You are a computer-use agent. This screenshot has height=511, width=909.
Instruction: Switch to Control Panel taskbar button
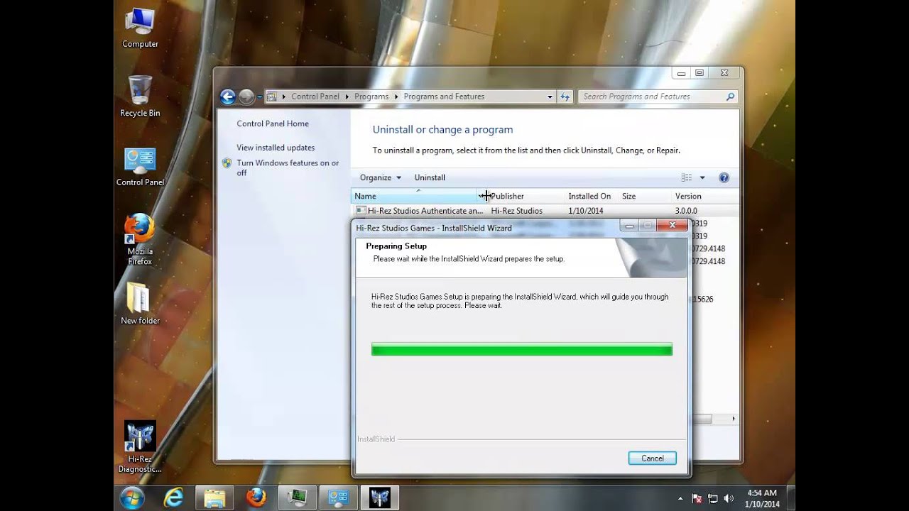point(338,498)
